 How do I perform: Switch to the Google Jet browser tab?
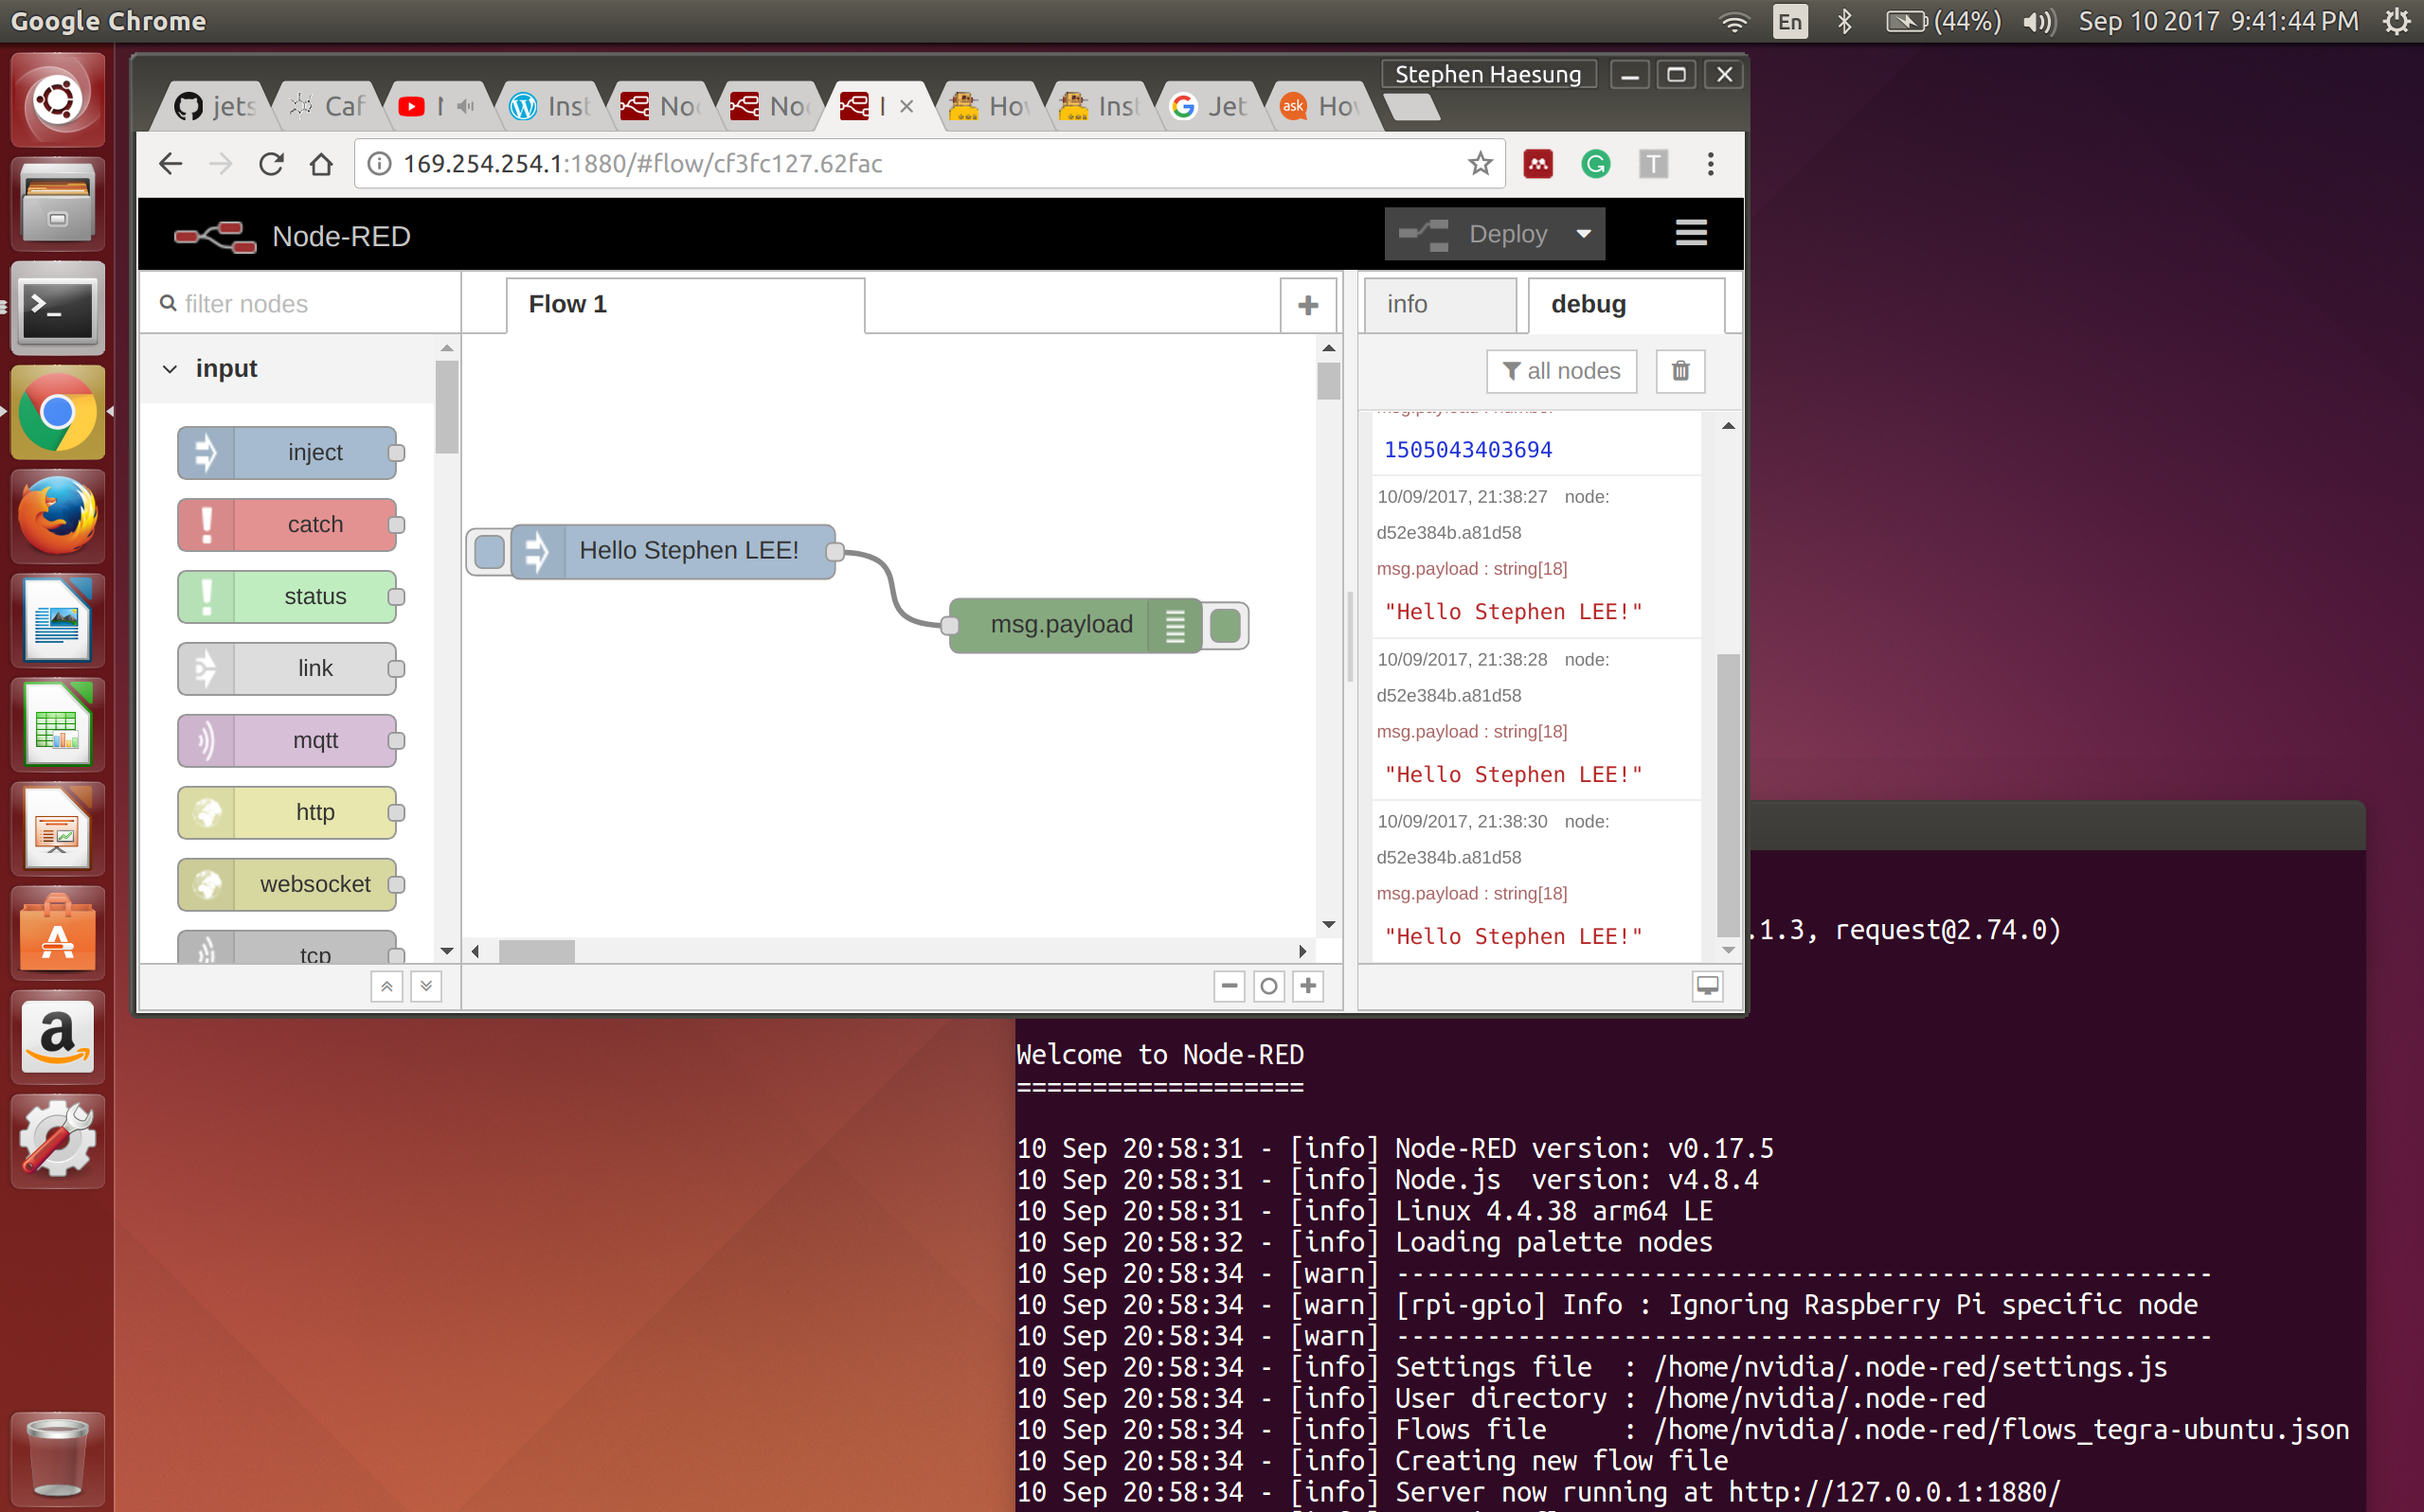[1209, 106]
